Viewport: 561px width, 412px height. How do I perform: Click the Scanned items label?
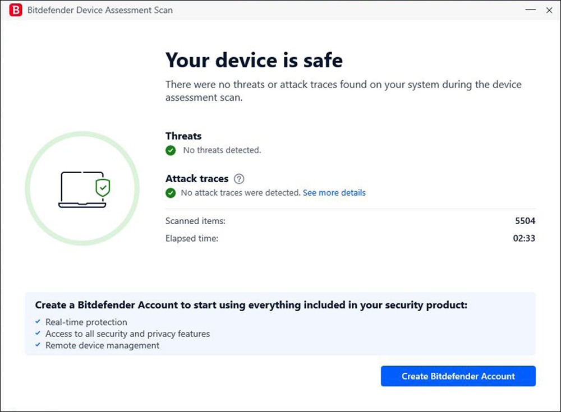coord(195,221)
